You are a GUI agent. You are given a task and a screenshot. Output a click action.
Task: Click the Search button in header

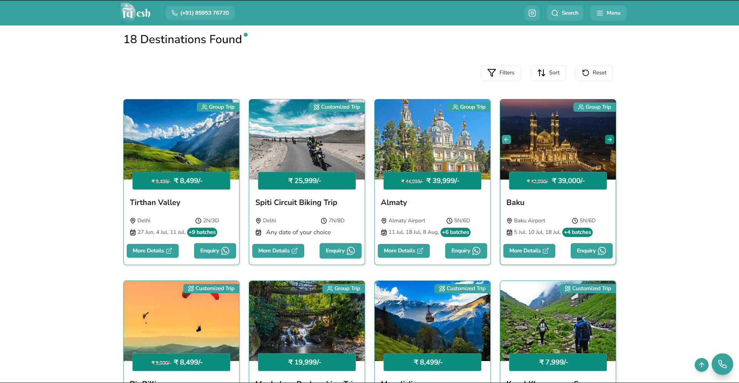(565, 13)
